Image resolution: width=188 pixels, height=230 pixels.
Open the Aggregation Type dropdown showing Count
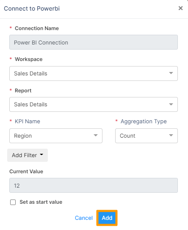click(147, 136)
